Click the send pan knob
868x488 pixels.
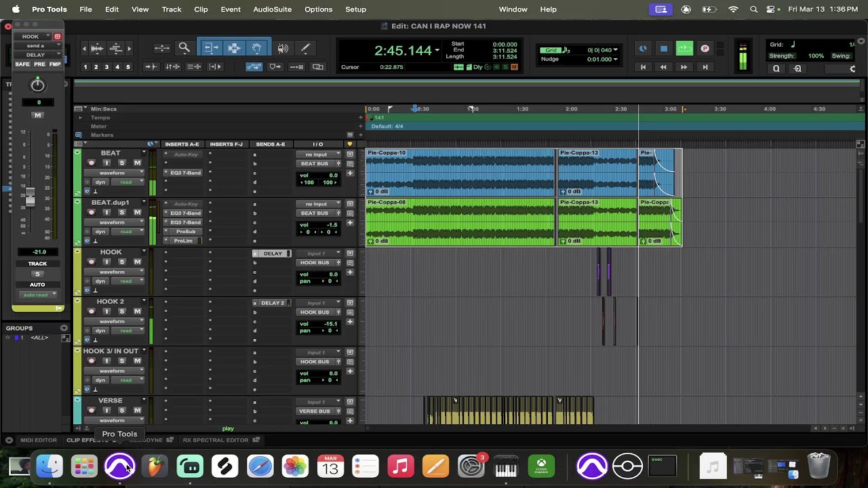(38, 85)
